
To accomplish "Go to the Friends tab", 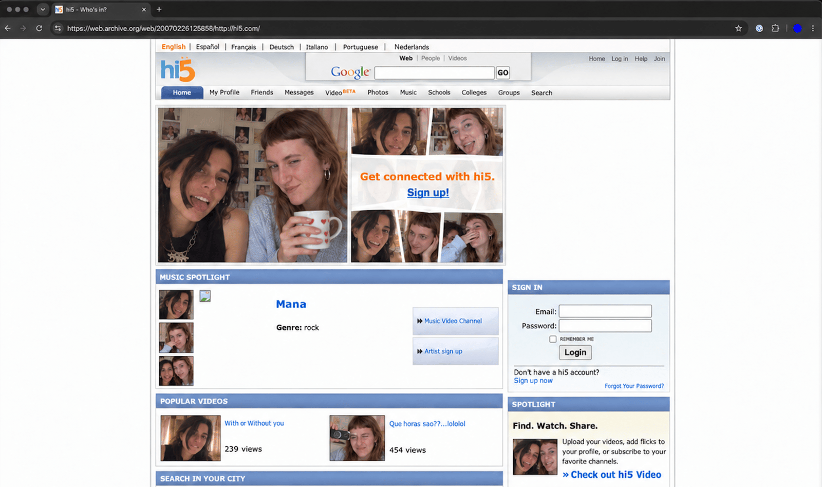I will pos(262,92).
